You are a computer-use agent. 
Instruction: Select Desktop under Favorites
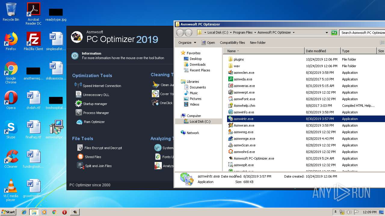(192, 59)
